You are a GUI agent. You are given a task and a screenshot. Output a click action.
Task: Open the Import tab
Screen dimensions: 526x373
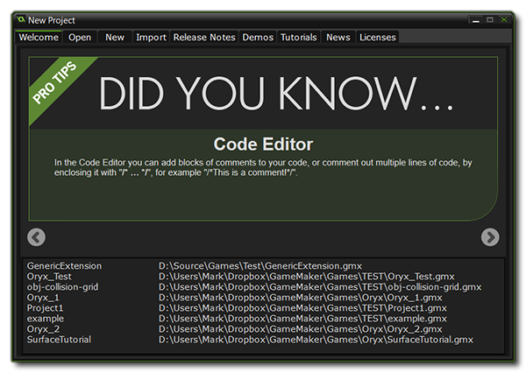point(151,37)
